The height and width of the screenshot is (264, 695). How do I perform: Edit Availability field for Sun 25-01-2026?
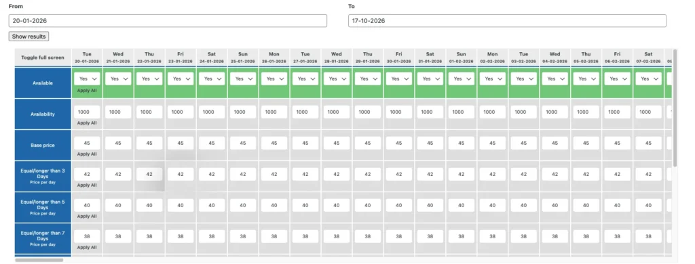[243, 112]
